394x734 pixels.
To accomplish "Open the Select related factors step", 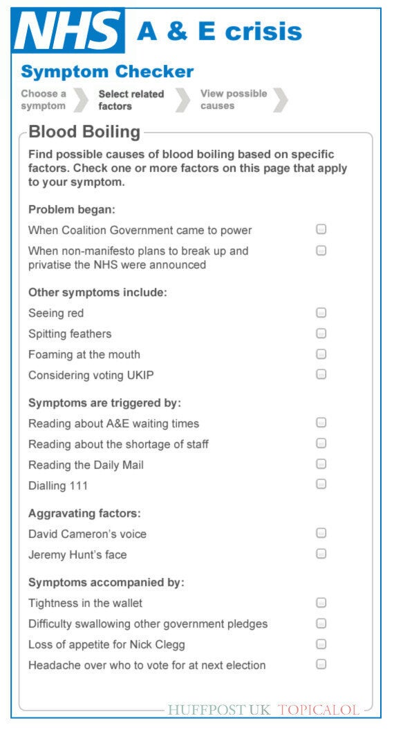I will [131, 100].
